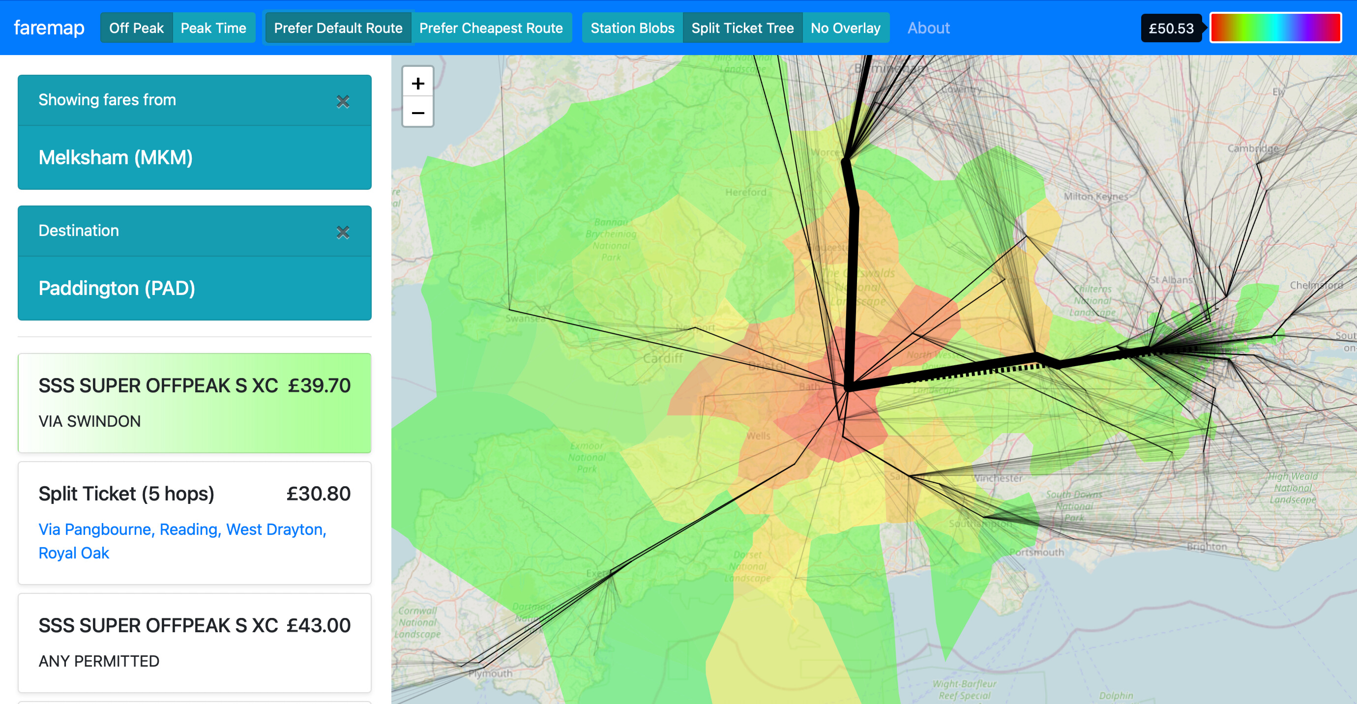
Task: Switch to Peak Time fares
Action: (213, 28)
